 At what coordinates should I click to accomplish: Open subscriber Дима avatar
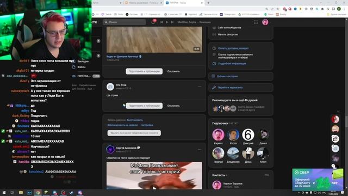[248, 154]
